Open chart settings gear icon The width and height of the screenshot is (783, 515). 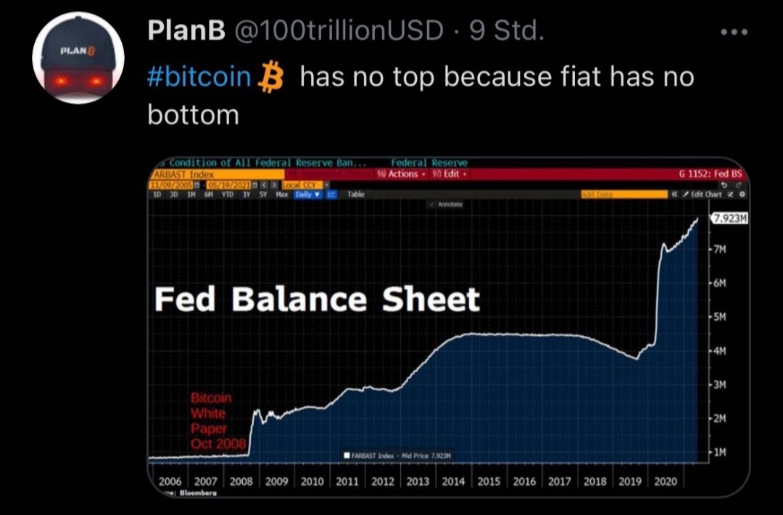[741, 194]
